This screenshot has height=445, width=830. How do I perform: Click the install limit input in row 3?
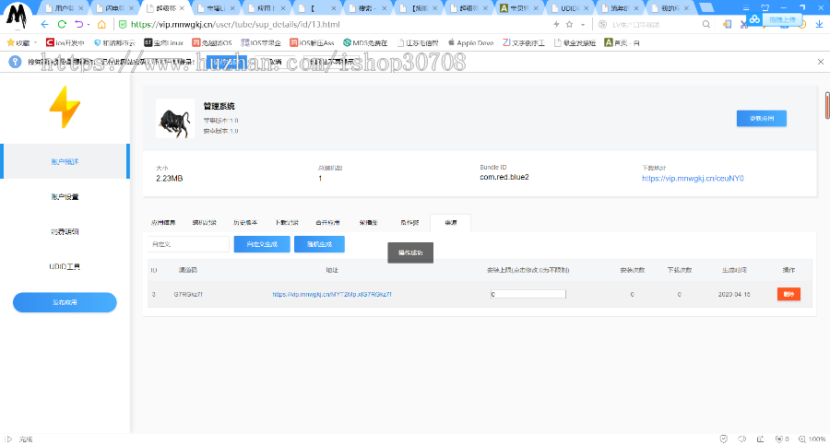(x=528, y=294)
